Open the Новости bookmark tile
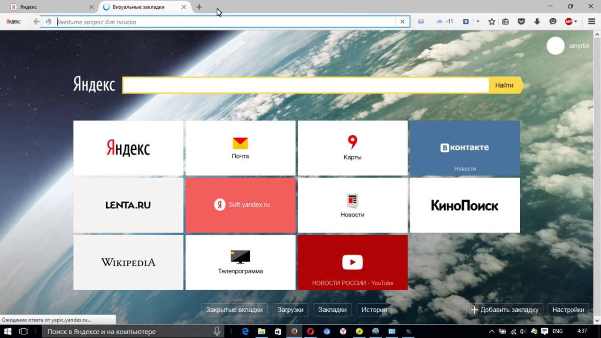Screen dimensions: 601x338 [353, 205]
